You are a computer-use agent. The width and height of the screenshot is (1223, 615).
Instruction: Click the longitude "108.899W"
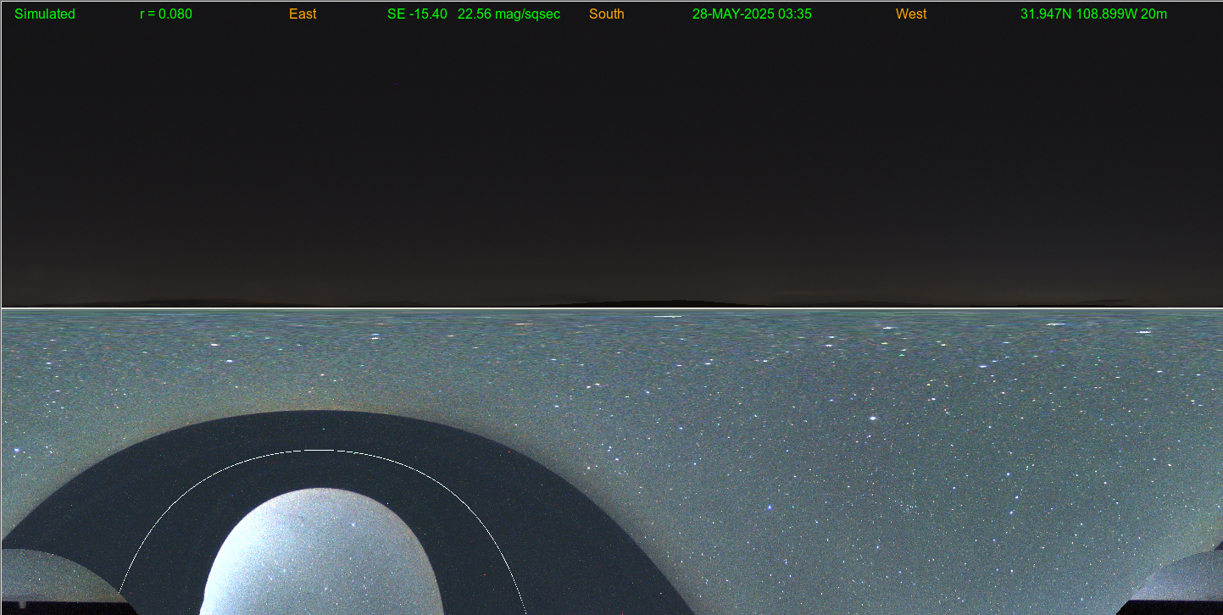1106,14
